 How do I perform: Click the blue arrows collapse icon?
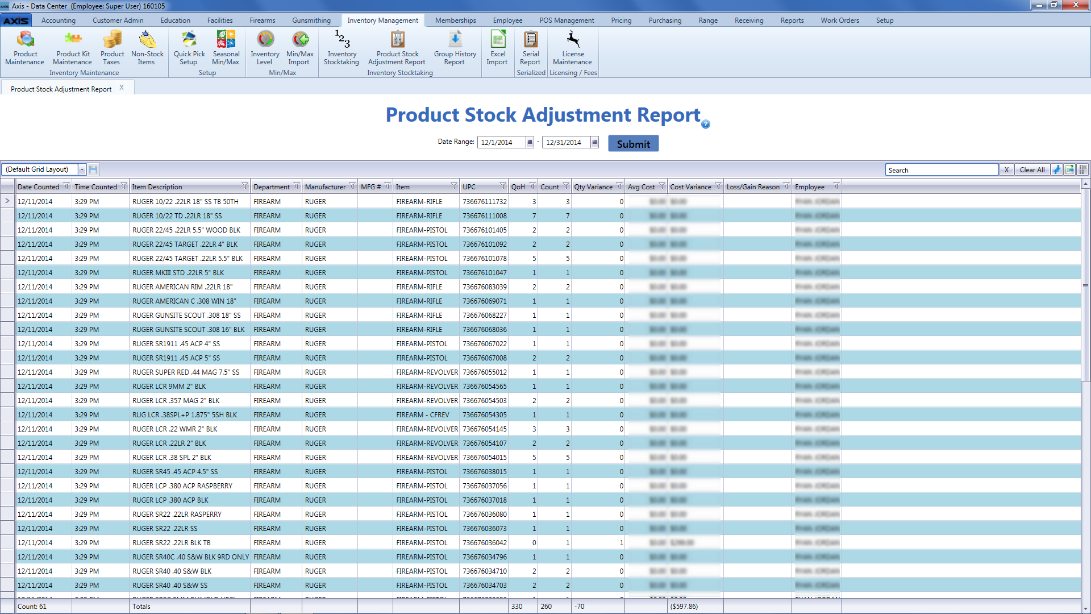tap(1057, 169)
